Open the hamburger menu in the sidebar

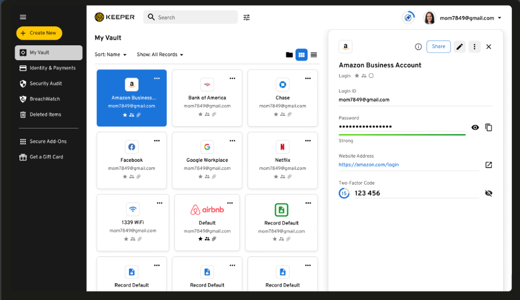pyautogui.click(x=23, y=17)
